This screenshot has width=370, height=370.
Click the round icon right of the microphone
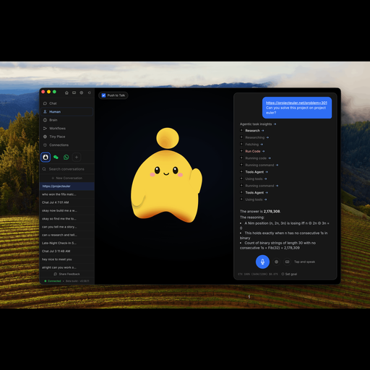[277, 262]
